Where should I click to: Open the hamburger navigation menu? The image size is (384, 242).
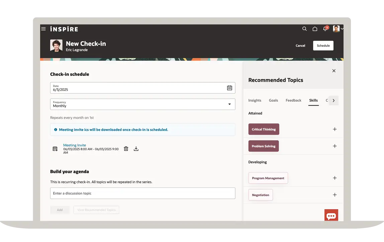[x=43, y=29]
